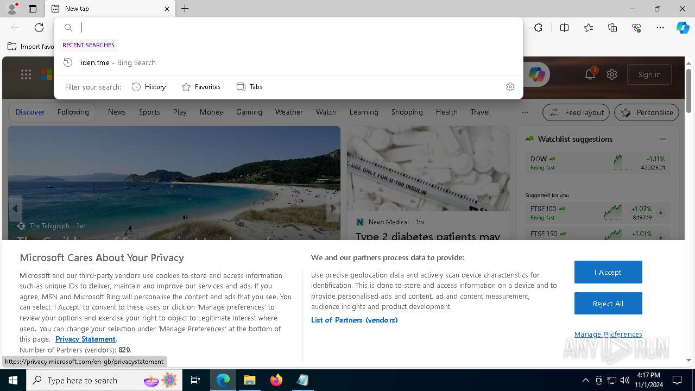Image resolution: width=695 pixels, height=391 pixels.
Task: Open Copilot sidebar icon
Action: [683, 28]
